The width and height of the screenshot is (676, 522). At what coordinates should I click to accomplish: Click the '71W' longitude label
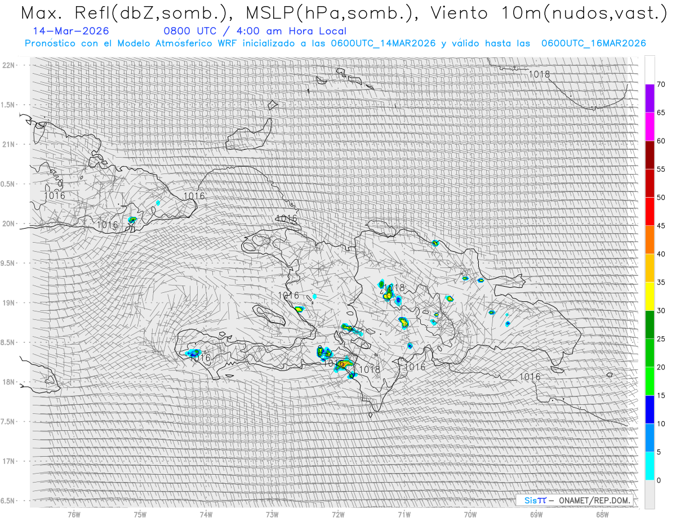click(404, 515)
